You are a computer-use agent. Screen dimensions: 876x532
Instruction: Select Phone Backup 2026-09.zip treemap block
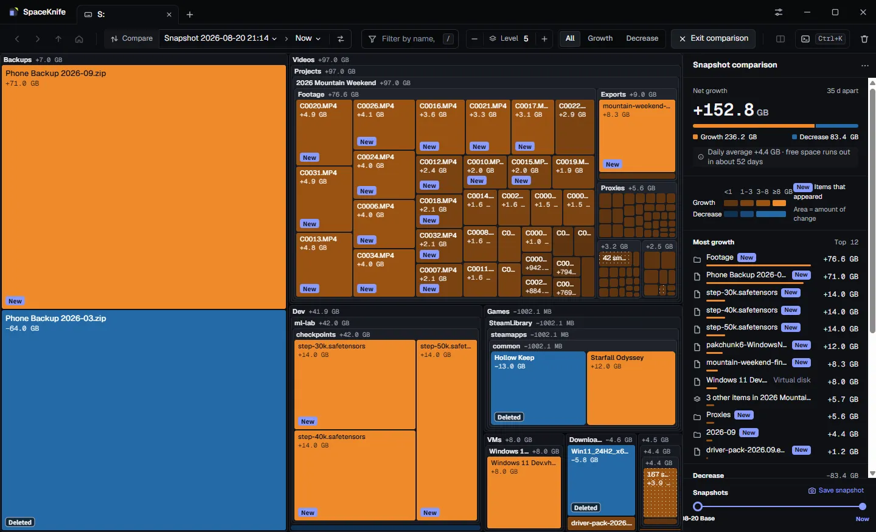click(x=144, y=187)
